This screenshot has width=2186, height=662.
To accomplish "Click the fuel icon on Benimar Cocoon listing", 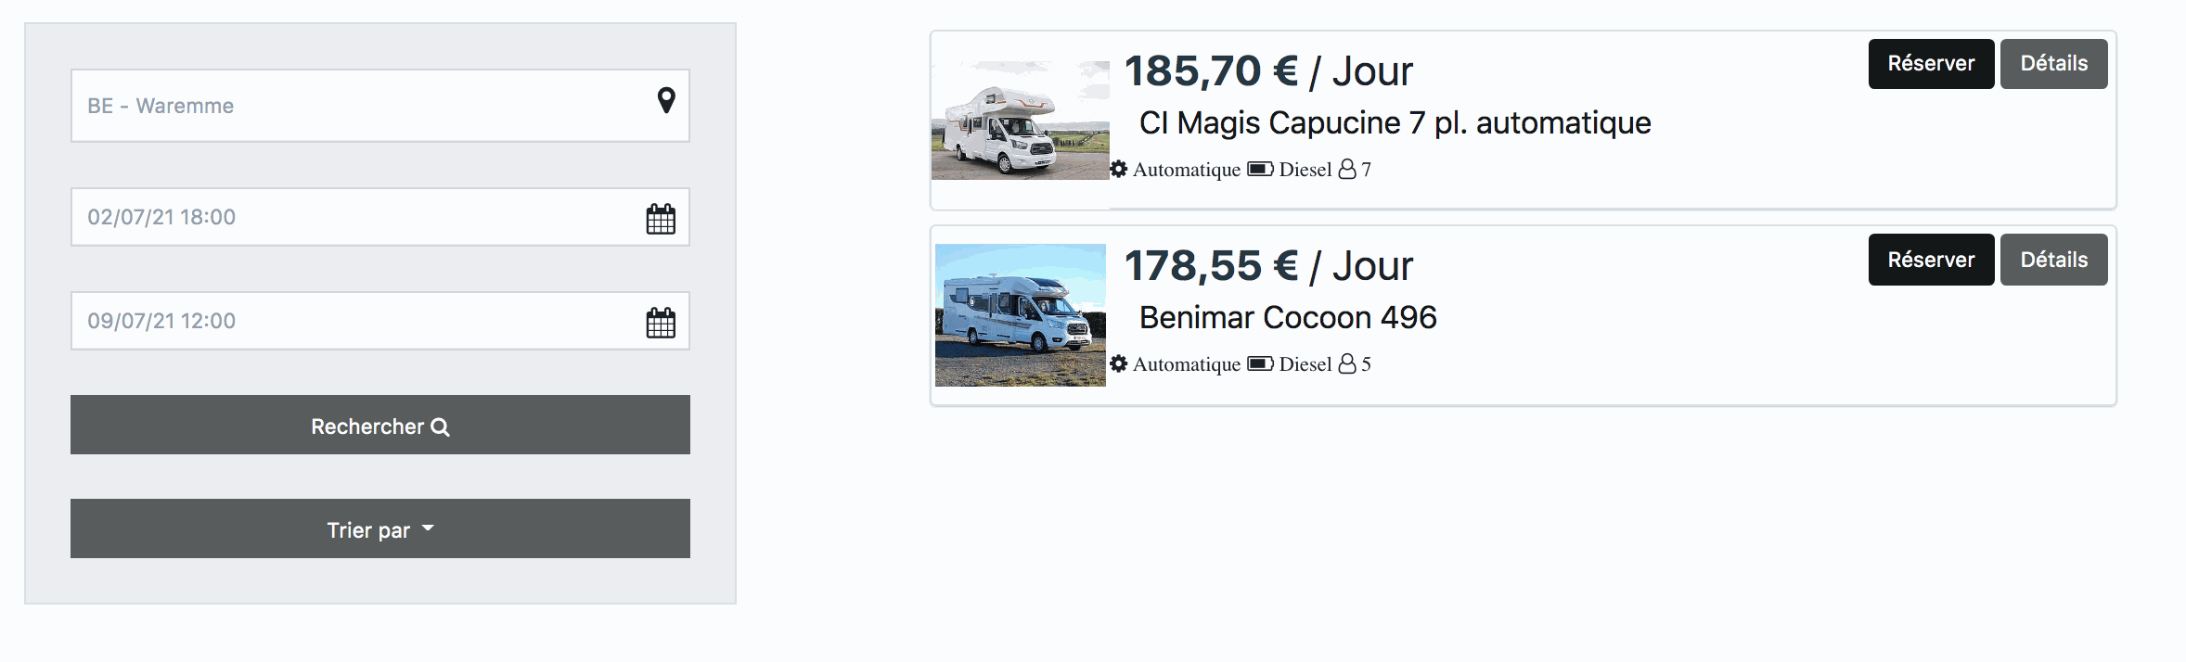I will pyautogui.click(x=1260, y=363).
